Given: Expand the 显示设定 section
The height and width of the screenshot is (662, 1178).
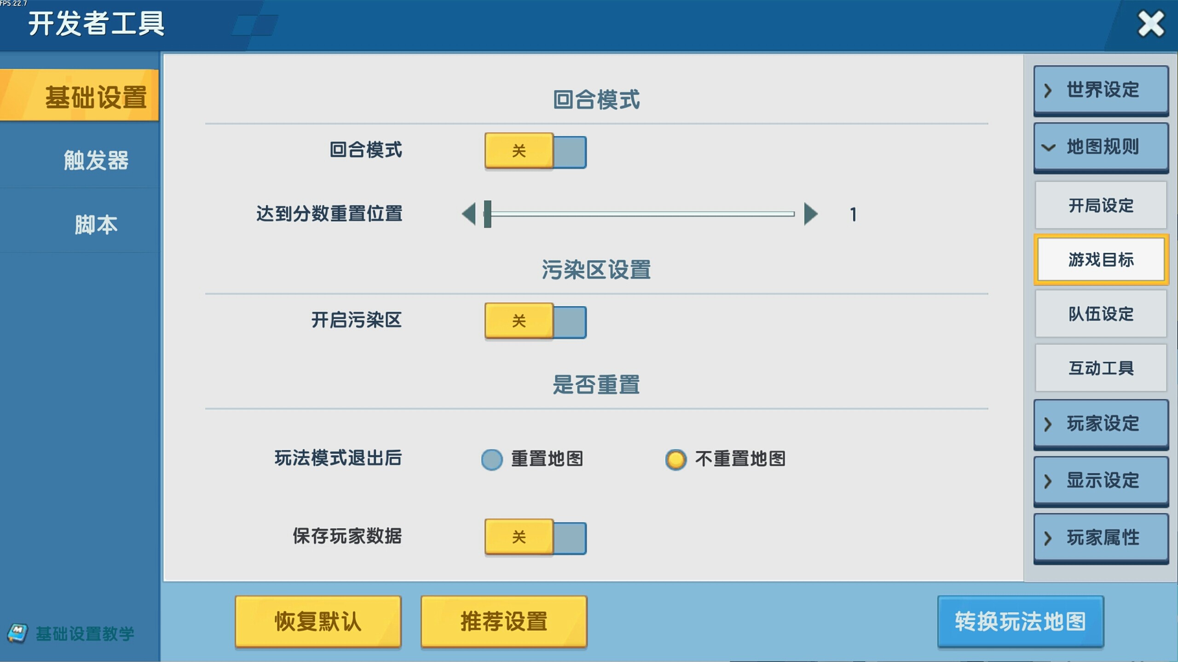Looking at the screenshot, I should (x=1101, y=480).
